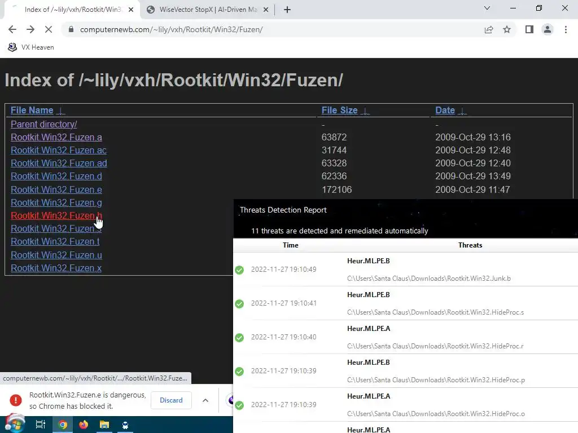
Task: Go to Parent directory
Action: [44, 124]
